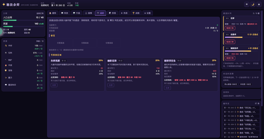The image size is (264, 139).
Task: Click the mana 魔力 sparkle icon
Action: pos(6,78)
